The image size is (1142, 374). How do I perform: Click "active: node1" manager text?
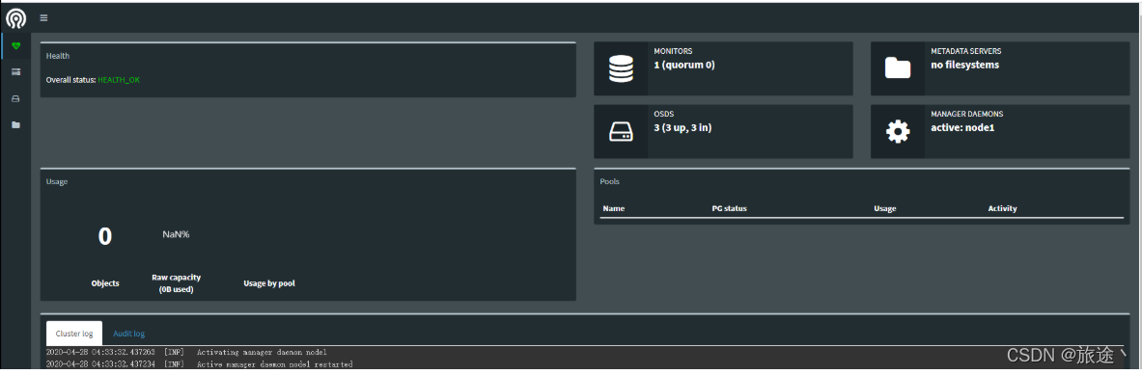[962, 127]
